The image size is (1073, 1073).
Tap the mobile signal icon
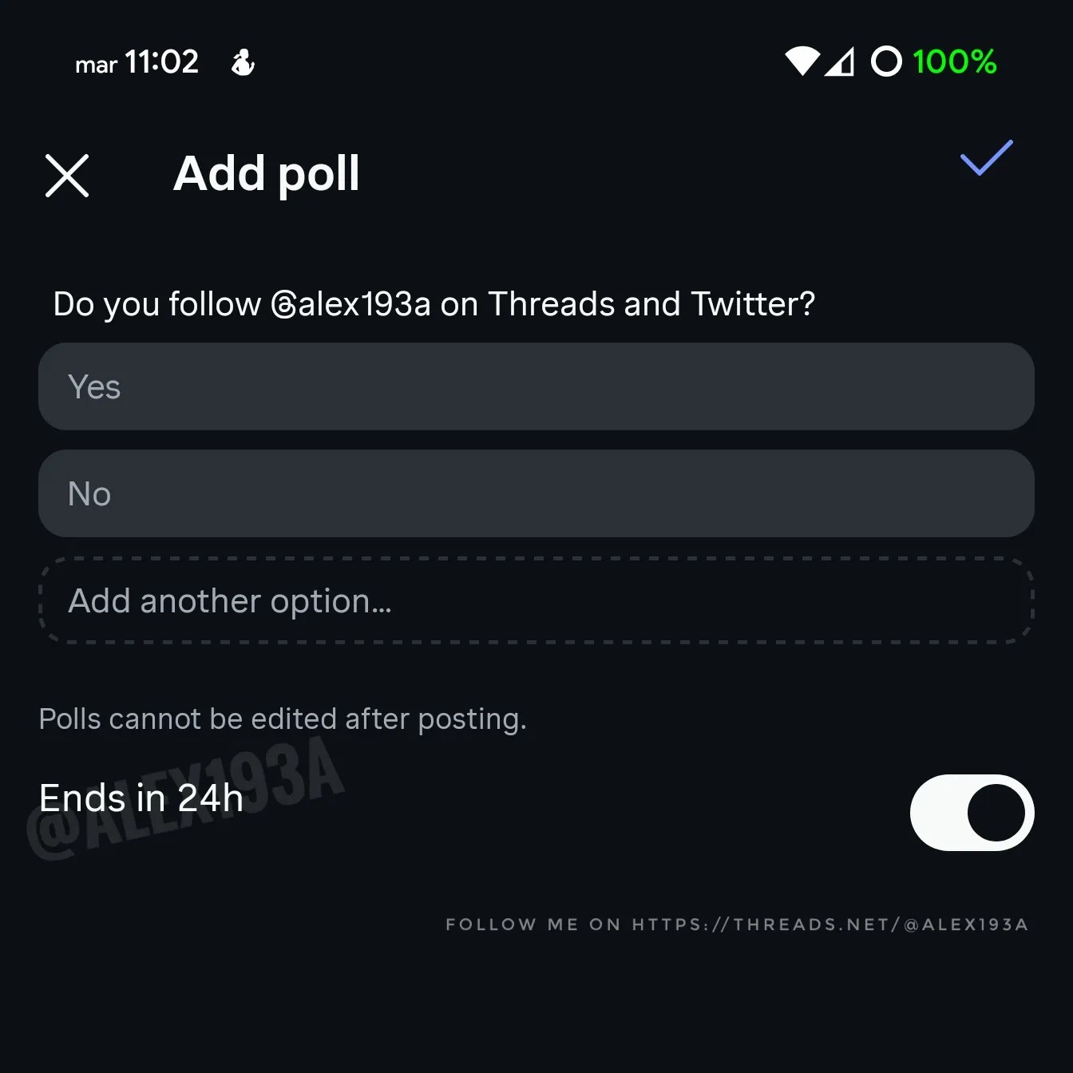pos(842,62)
